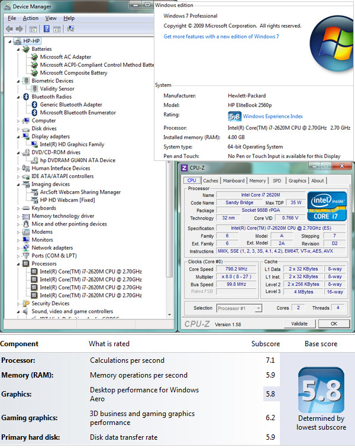
Task: Click the Help question-mark toolbar icon
Action: pos(46,29)
